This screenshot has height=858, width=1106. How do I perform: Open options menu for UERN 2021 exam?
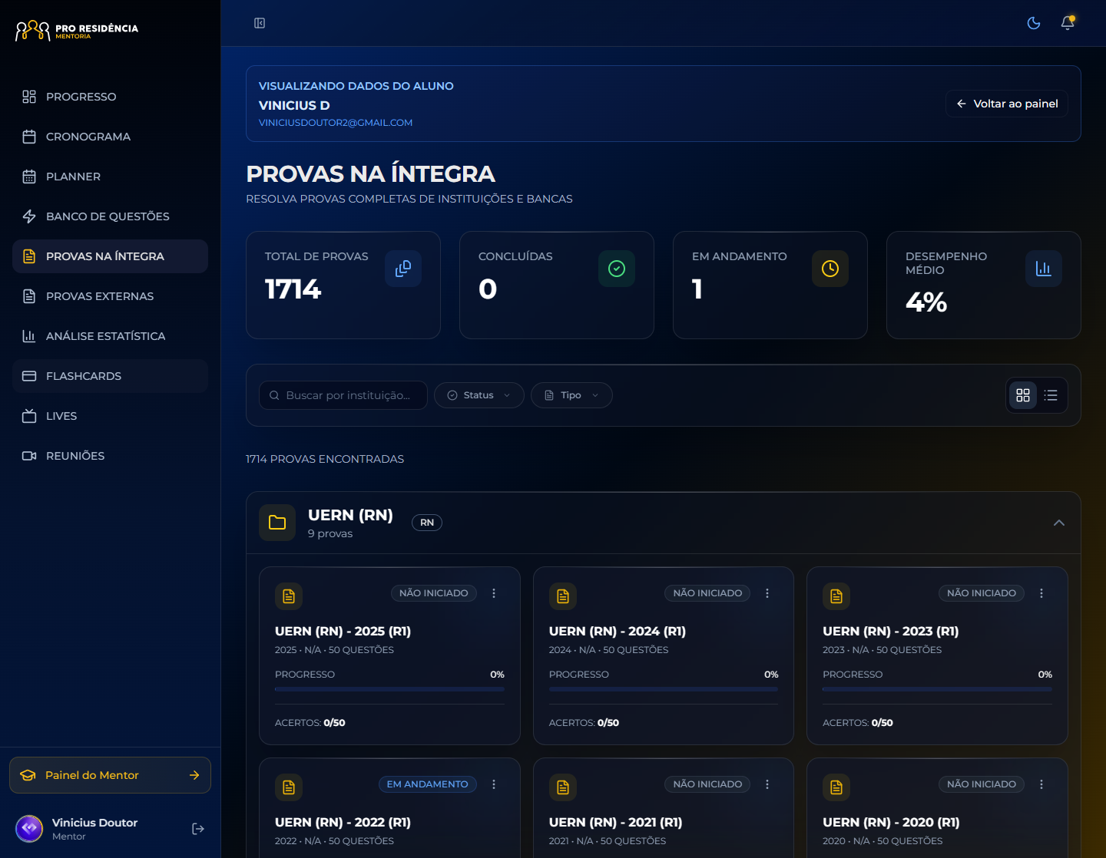pyautogui.click(x=767, y=784)
